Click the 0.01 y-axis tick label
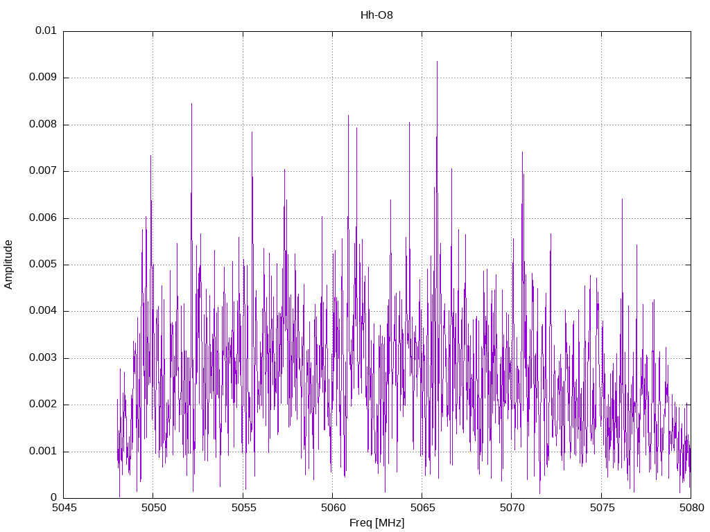The image size is (710, 532). pyautogui.click(x=46, y=30)
